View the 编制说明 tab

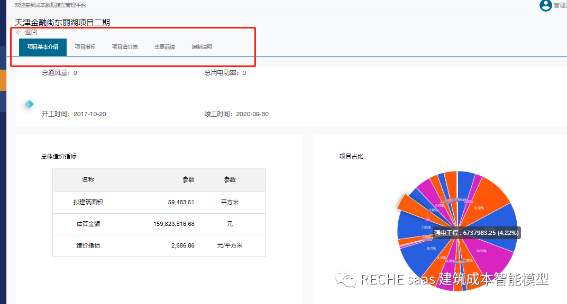point(202,47)
